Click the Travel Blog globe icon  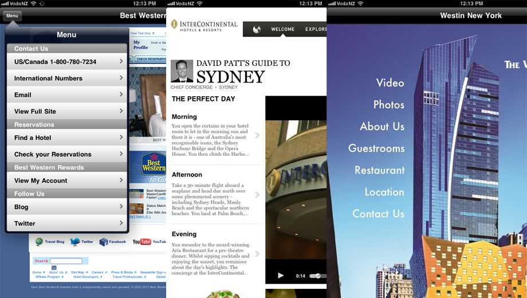tap(40, 241)
